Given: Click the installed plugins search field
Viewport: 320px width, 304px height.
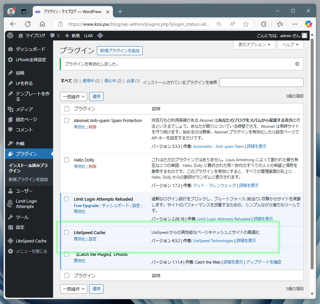Looking at the screenshot, I should pos(262,82).
